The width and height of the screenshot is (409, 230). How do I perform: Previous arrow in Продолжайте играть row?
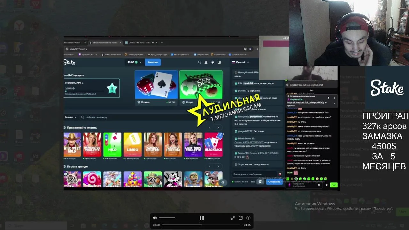(x=210, y=128)
